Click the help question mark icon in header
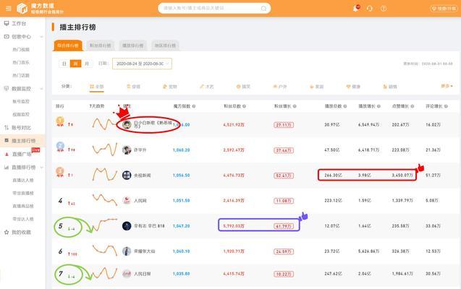461x289 pixels. pos(384,9)
